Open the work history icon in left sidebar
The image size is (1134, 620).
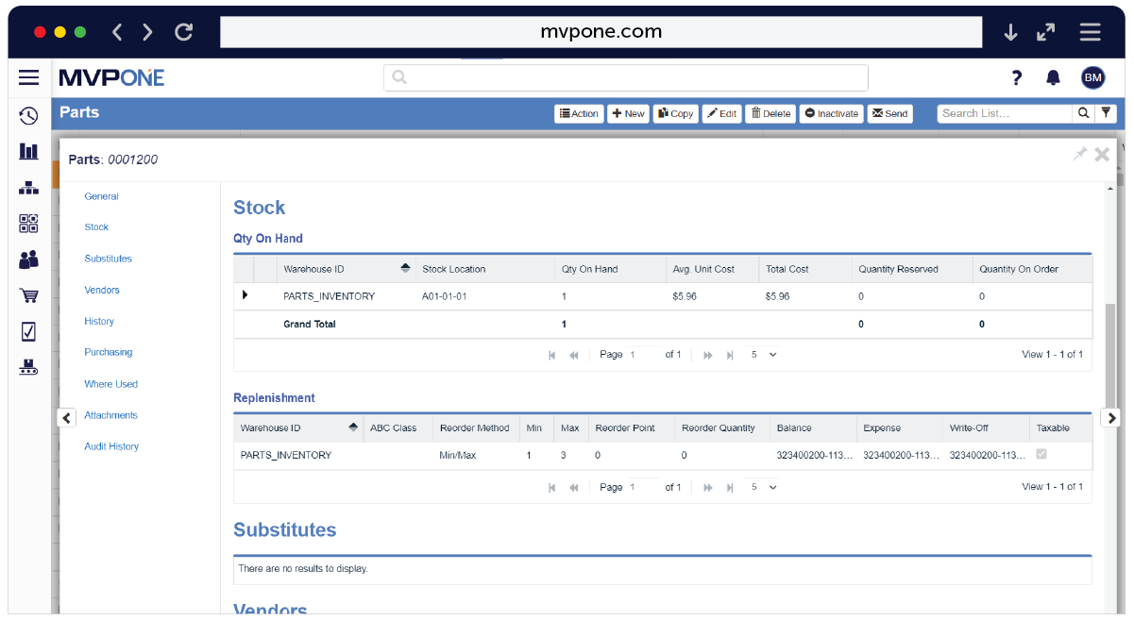point(28,115)
